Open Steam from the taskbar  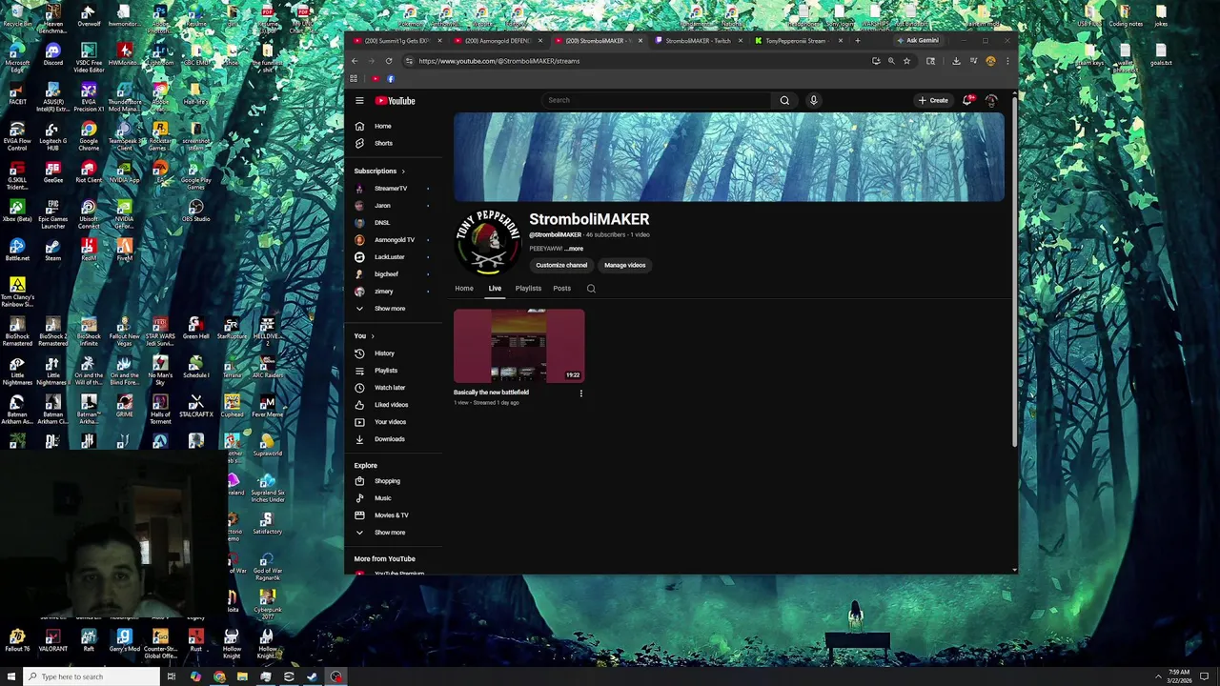click(x=312, y=676)
